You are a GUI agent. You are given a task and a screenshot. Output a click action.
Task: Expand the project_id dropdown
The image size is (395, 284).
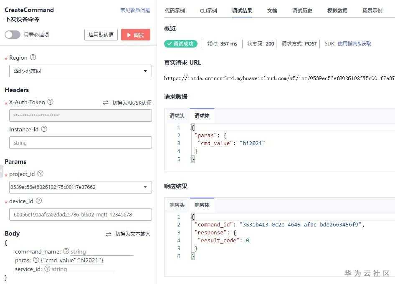point(144,187)
